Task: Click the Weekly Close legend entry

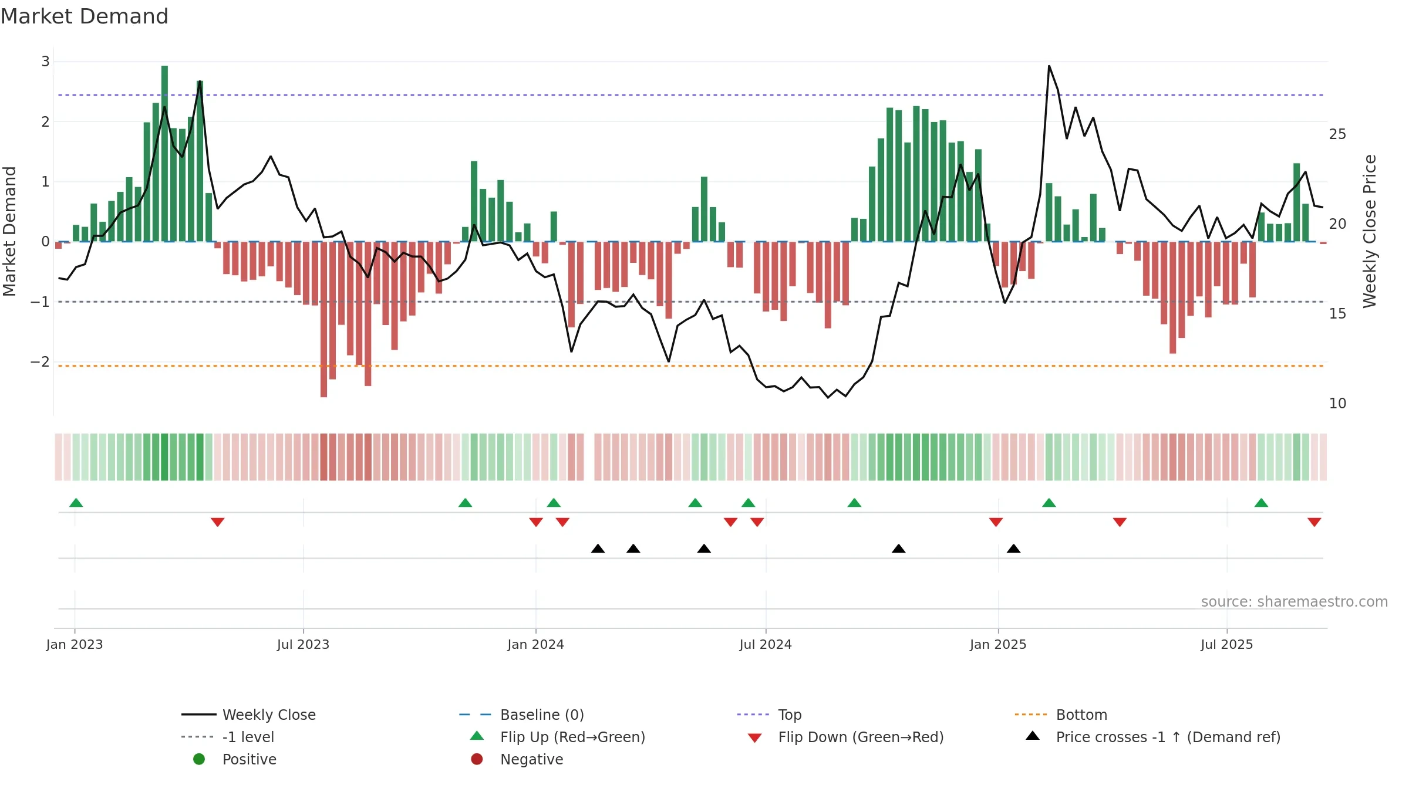Action: [x=249, y=715]
